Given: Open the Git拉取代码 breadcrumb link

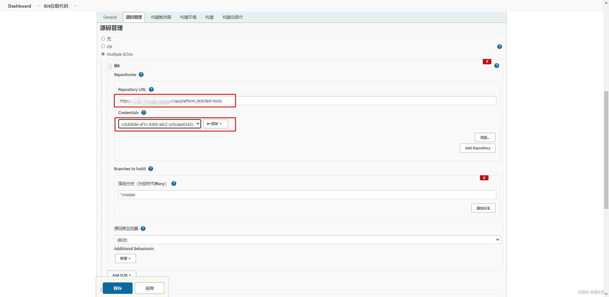Looking at the screenshot, I should click(x=56, y=6).
